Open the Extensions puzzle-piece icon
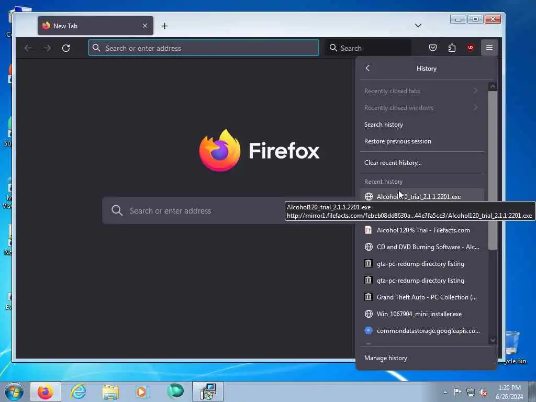This screenshot has height=402, width=536. [452, 48]
